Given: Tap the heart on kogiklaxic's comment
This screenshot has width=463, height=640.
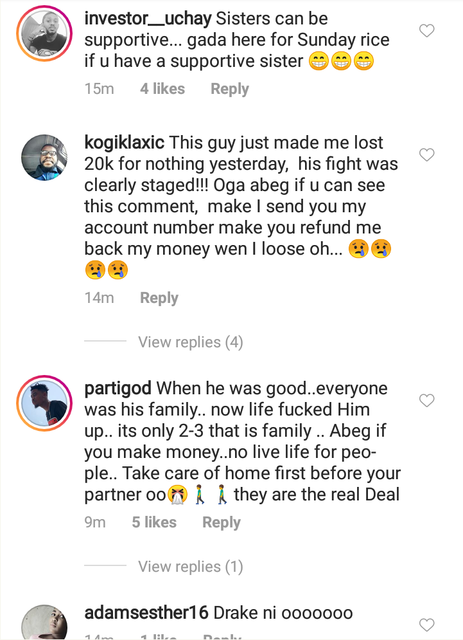Looking at the screenshot, I should [x=427, y=154].
